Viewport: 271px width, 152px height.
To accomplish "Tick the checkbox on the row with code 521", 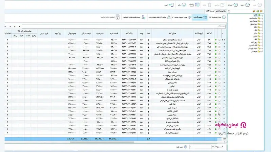I will tap(220, 119).
